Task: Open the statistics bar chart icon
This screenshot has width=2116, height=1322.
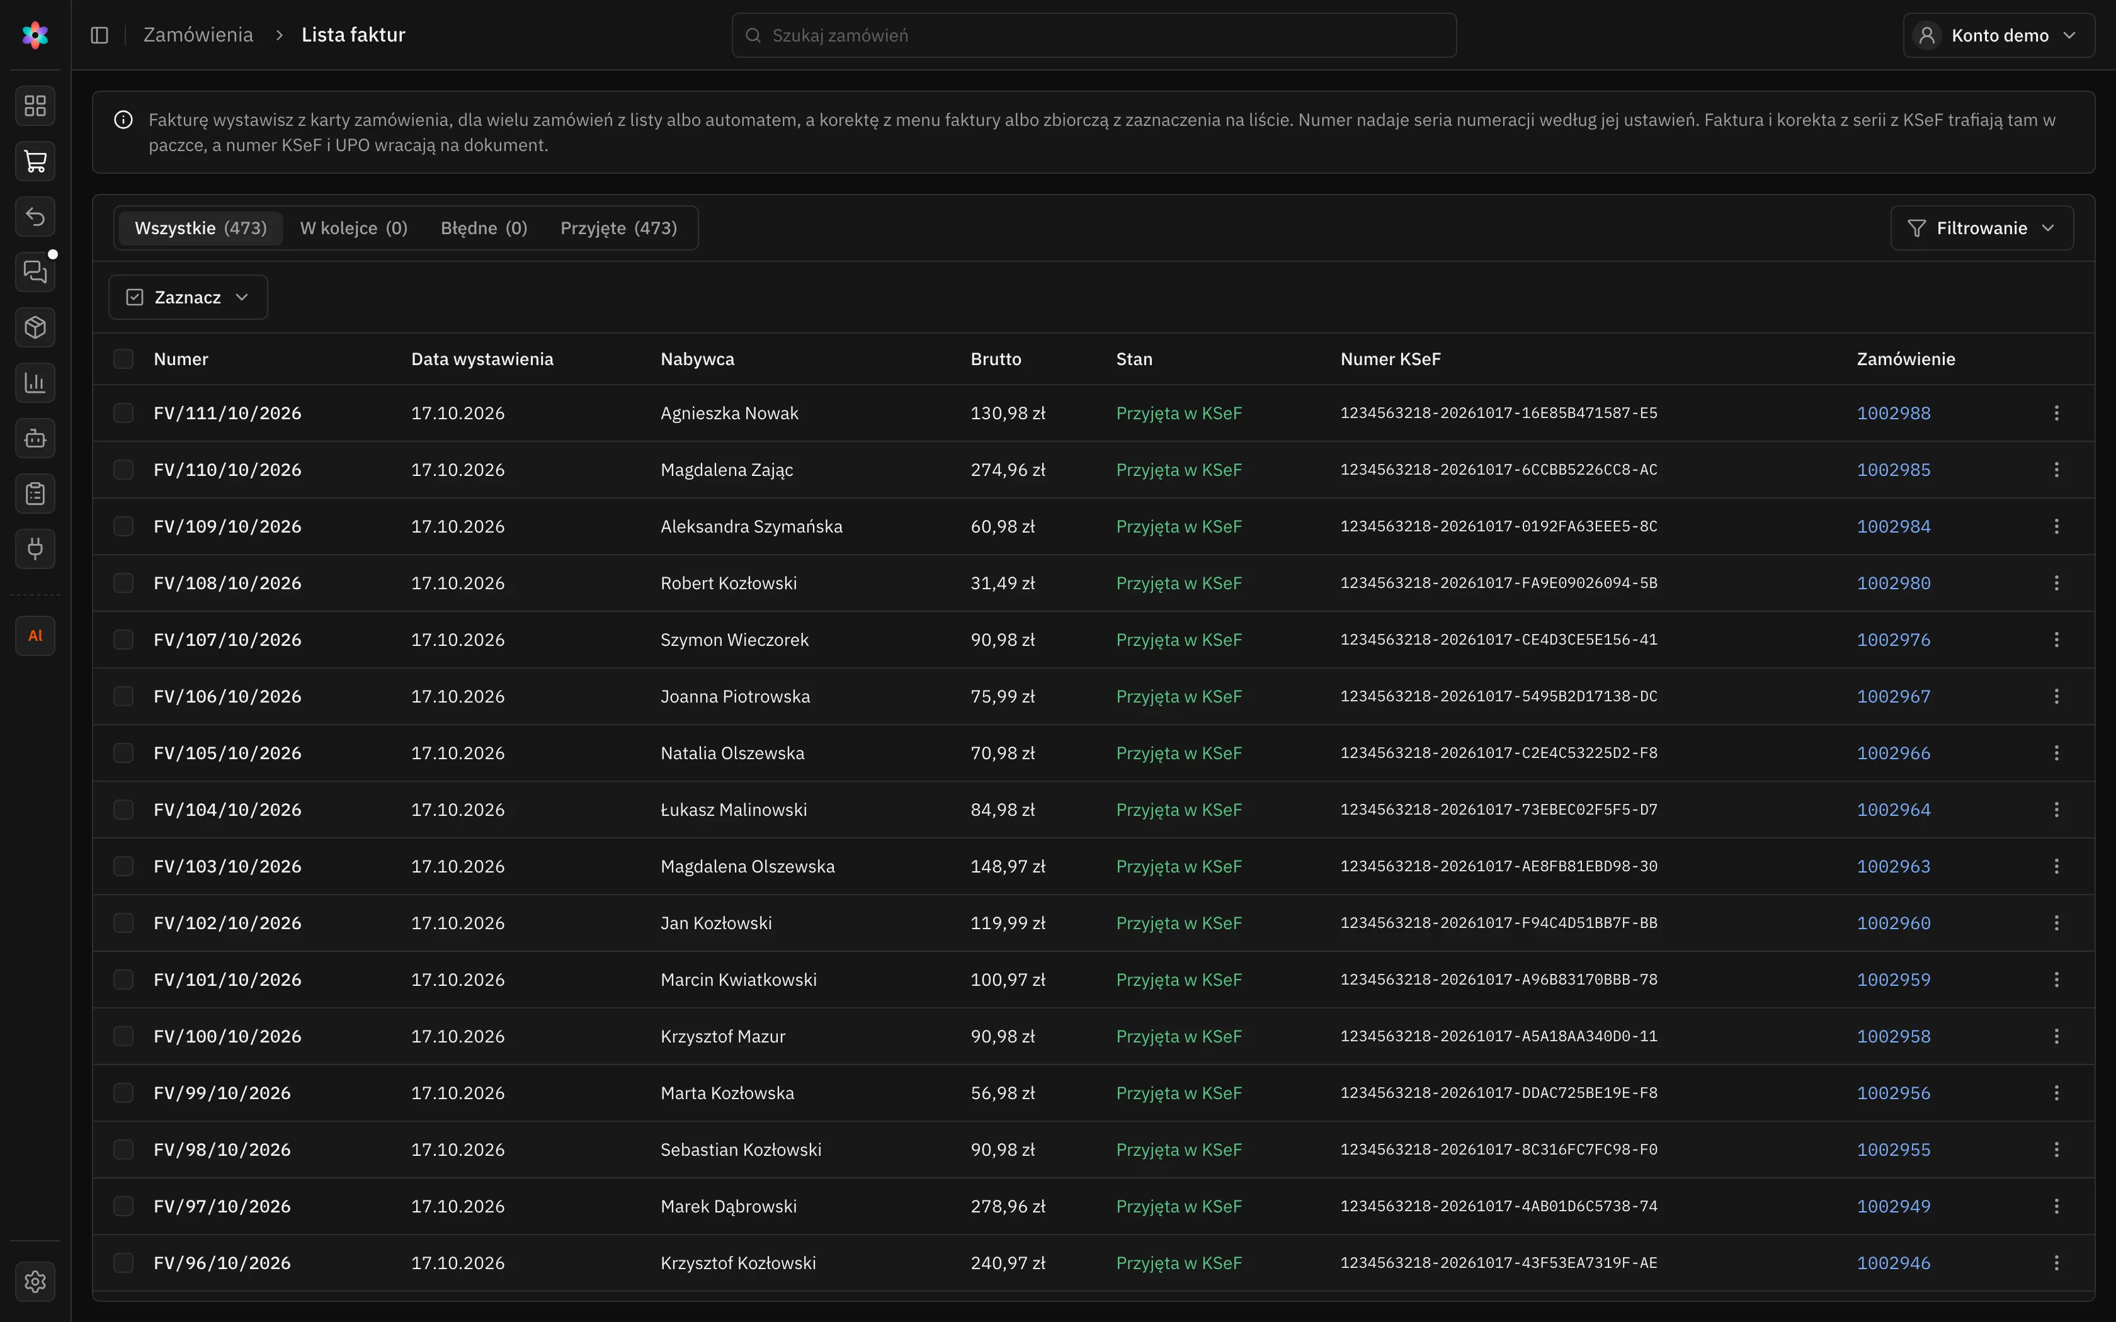Action: pyautogui.click(x=35, y=383)
